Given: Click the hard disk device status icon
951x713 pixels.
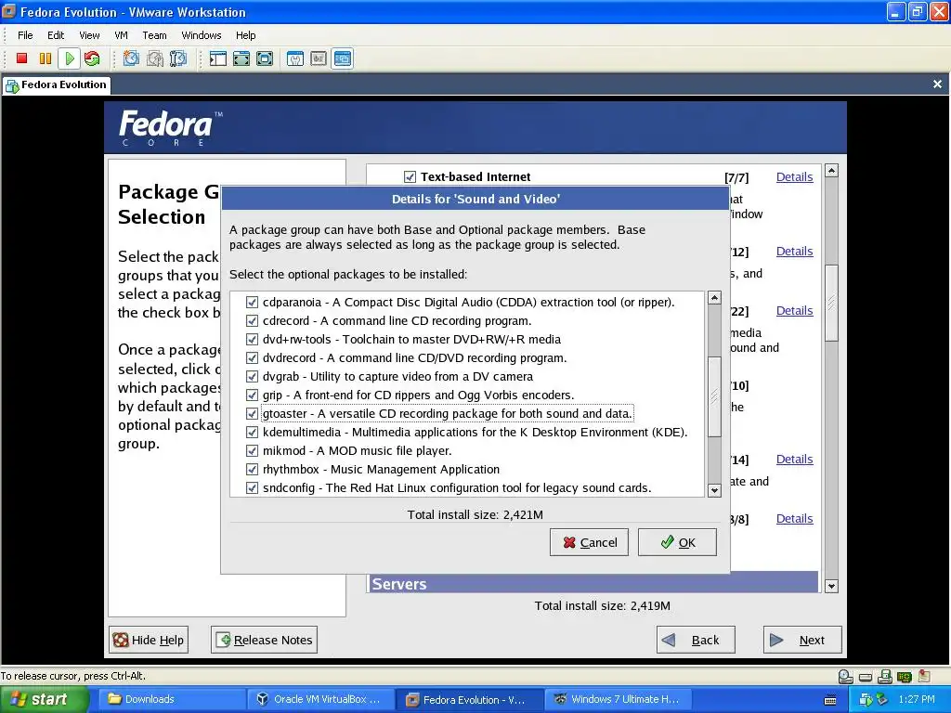Looking at the screenshot, I should tap(866, 677).
